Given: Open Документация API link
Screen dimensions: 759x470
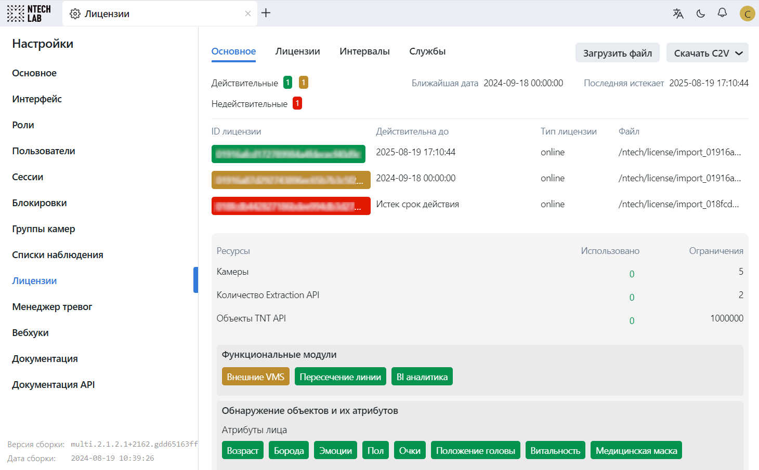Looking at the screenshot, I should [x=54, y=385].
